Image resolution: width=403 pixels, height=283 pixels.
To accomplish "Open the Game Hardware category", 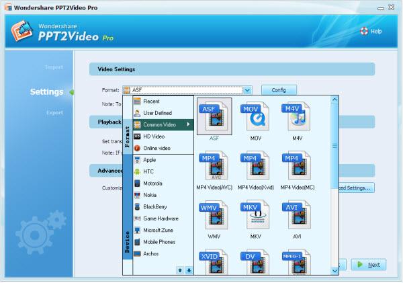I will [163, 218].
